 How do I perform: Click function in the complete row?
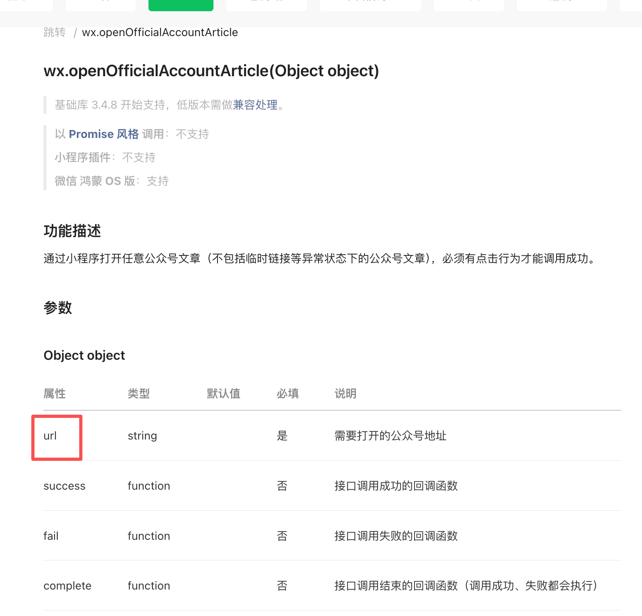[149, 586]
